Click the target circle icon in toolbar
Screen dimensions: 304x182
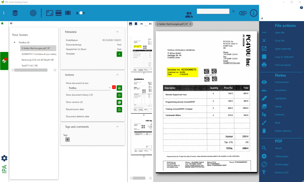click(x=33, y=13)
